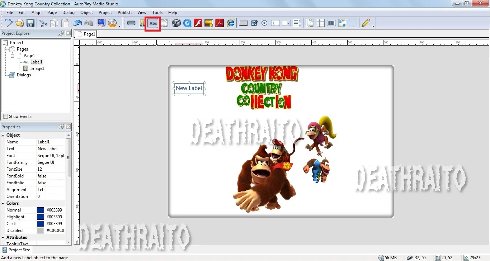Add a new Paragraph object

pyautogui.click(x=164, y=23)
